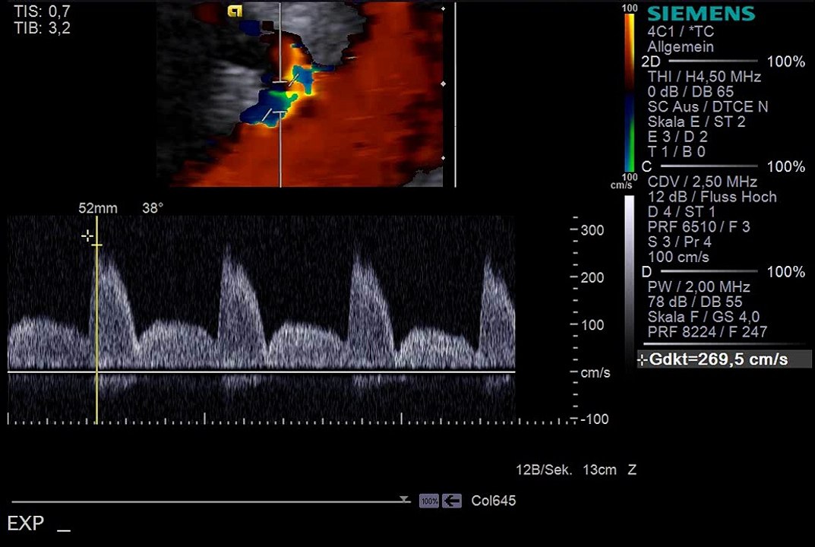The height and width of the screenshot is (547, 815).
Task: Click 0 dB / DB 65 setting
Action: (x=690, y=92)
